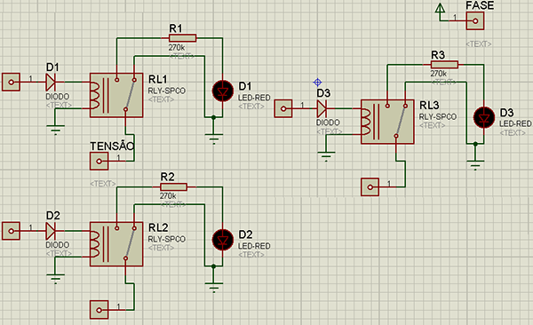Click the RLY-SPCO label of RL1

167,91
